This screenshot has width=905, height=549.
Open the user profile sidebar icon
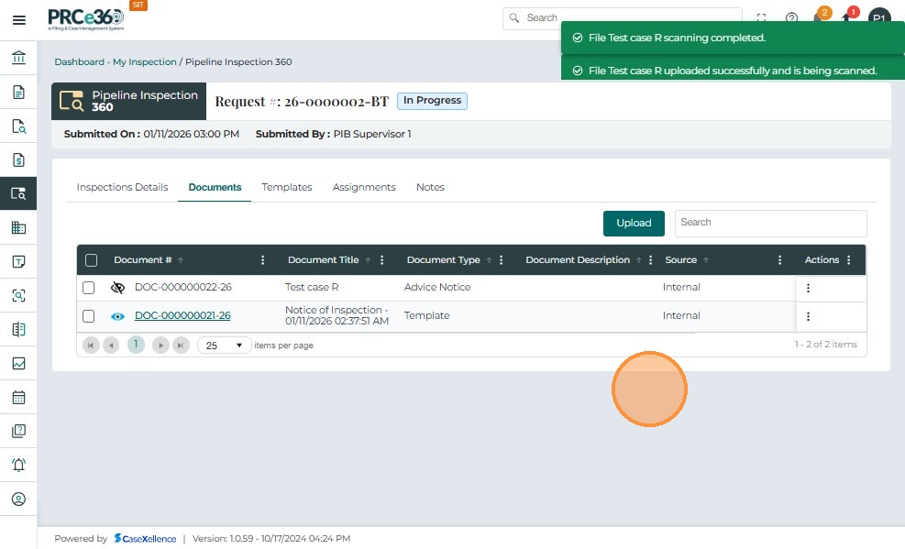pos(18,499)
